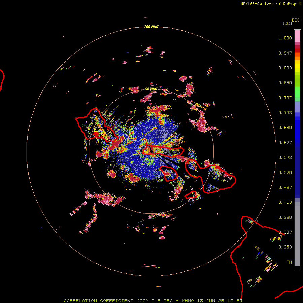Click the NEXLAB-College of DuPage label

tap(269, 4)
